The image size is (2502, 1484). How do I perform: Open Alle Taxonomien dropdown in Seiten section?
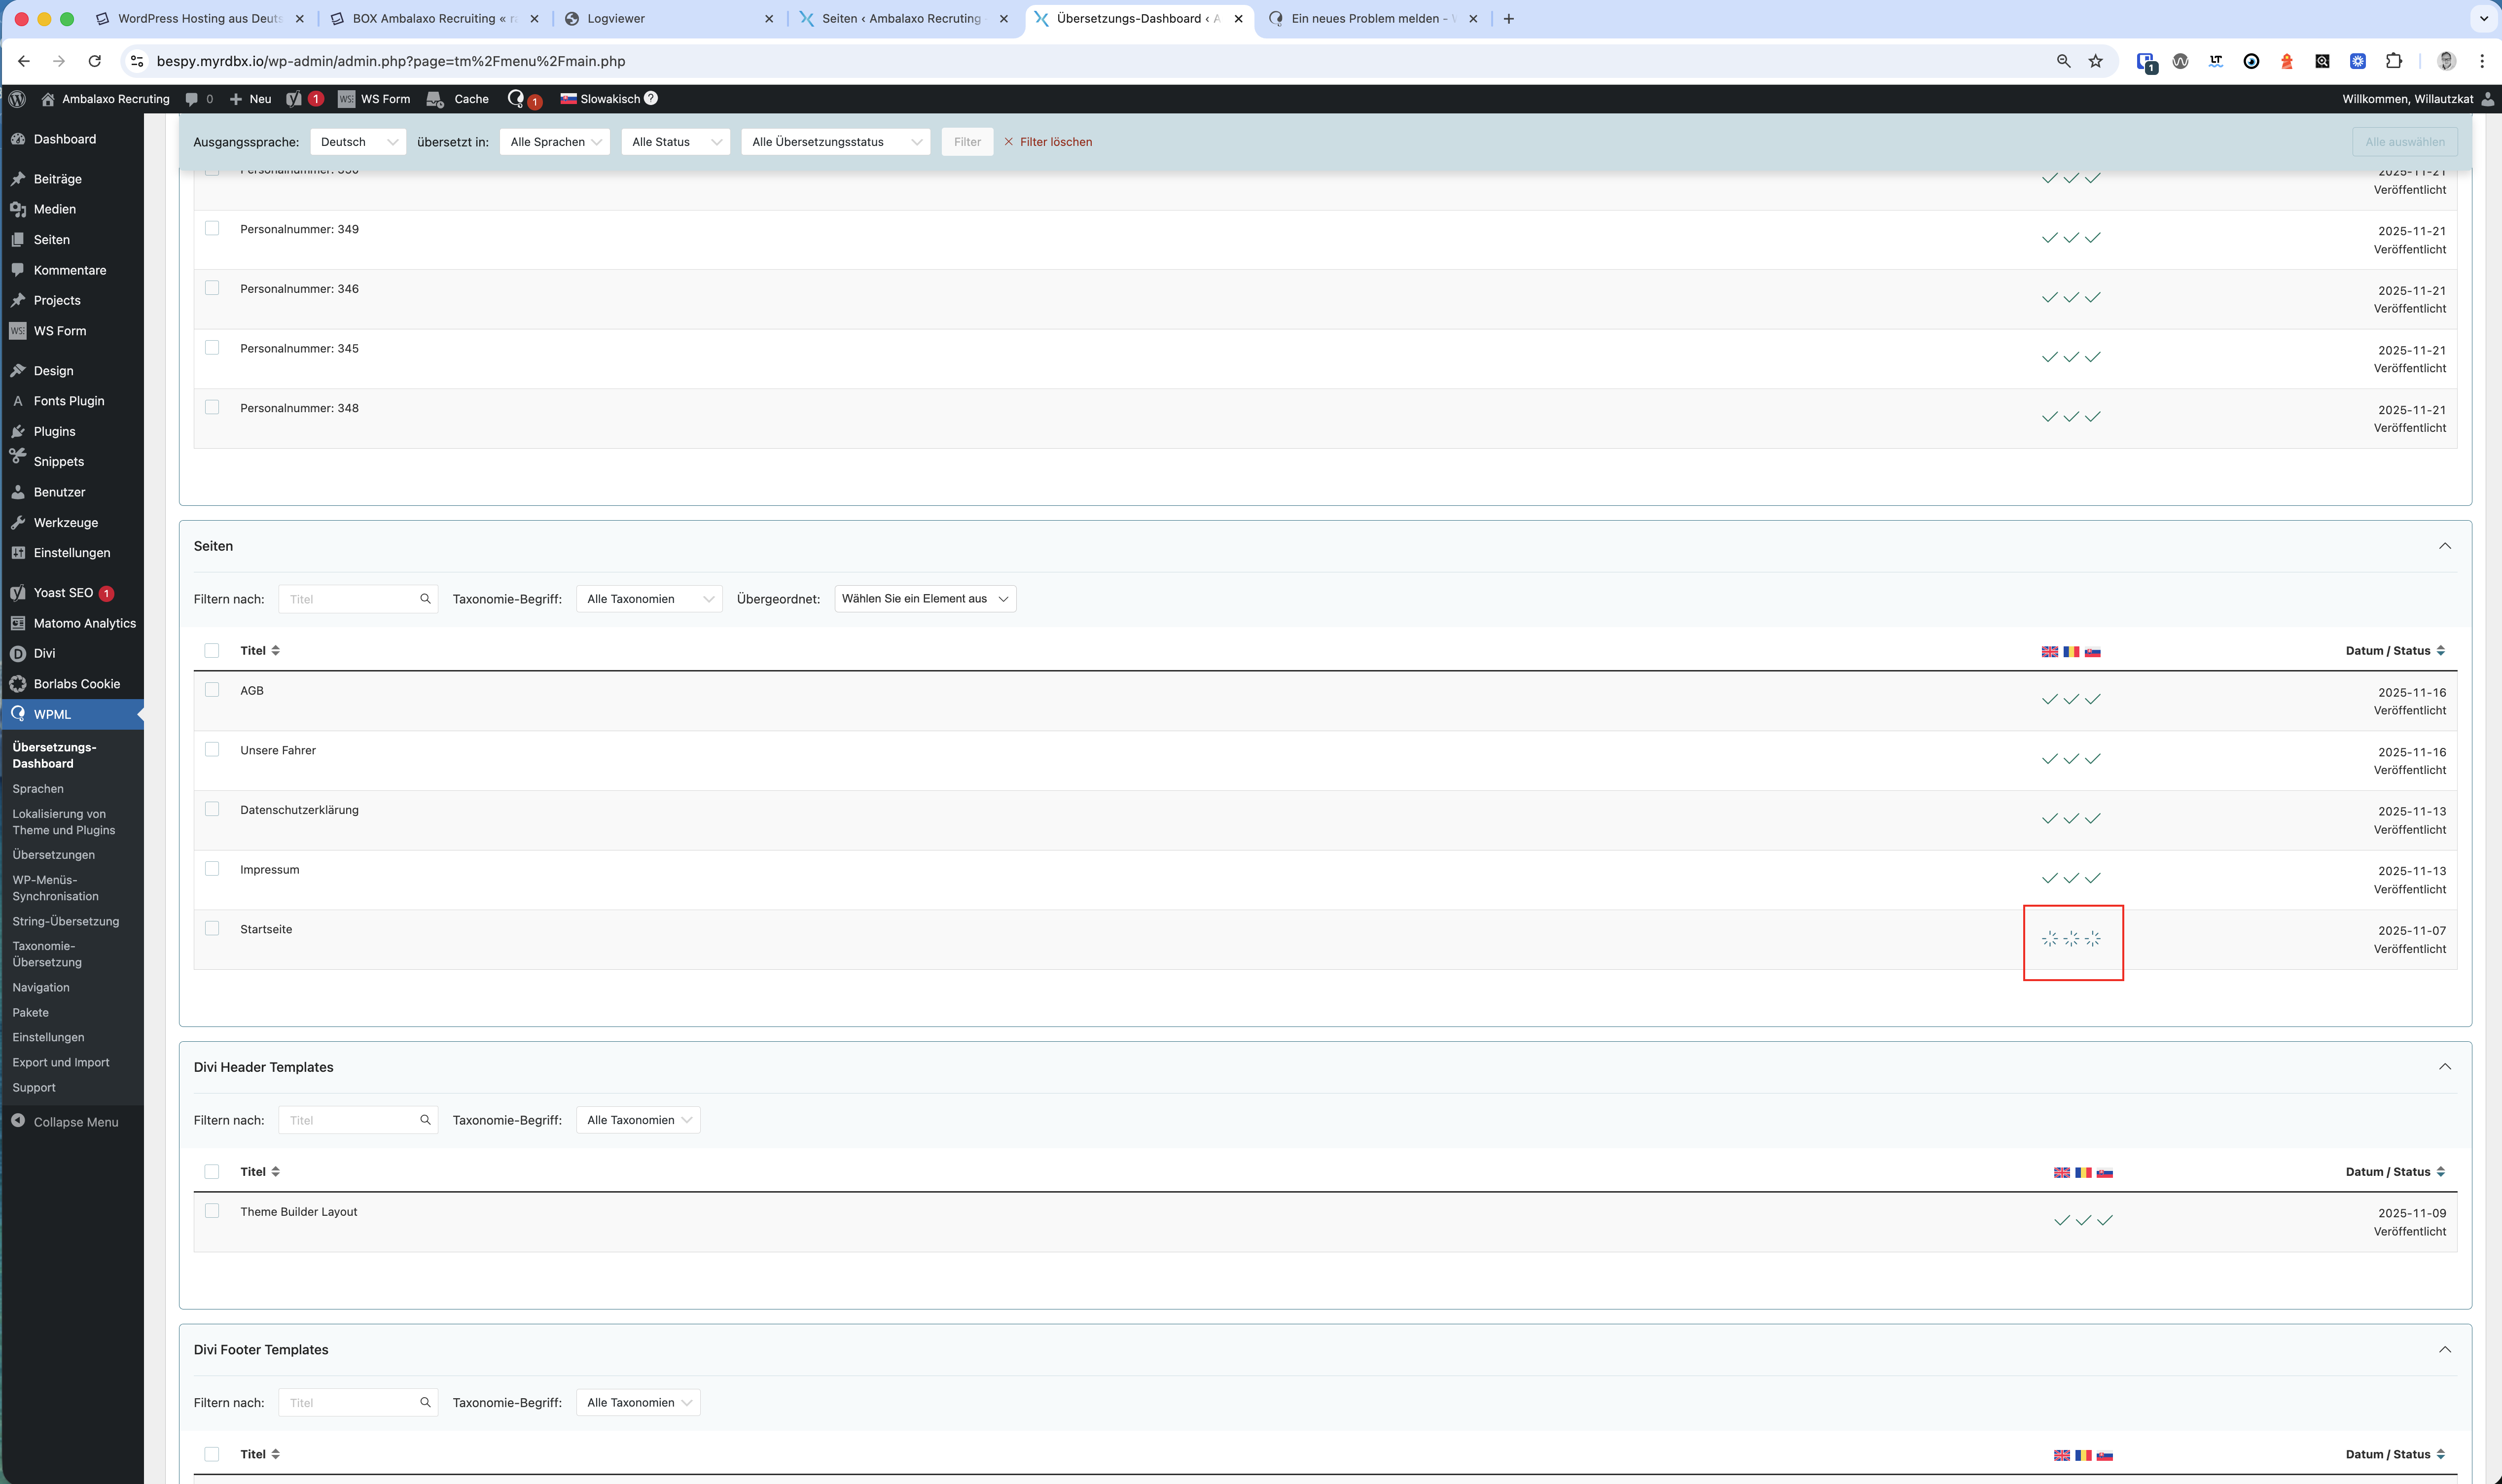pos(649,599)
